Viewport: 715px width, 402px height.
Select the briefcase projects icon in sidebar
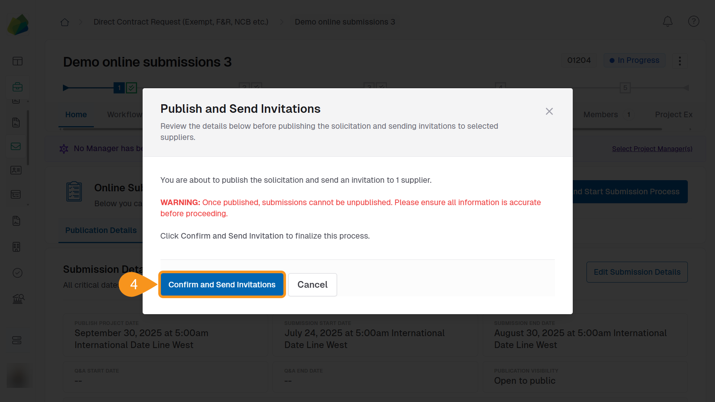18,86
